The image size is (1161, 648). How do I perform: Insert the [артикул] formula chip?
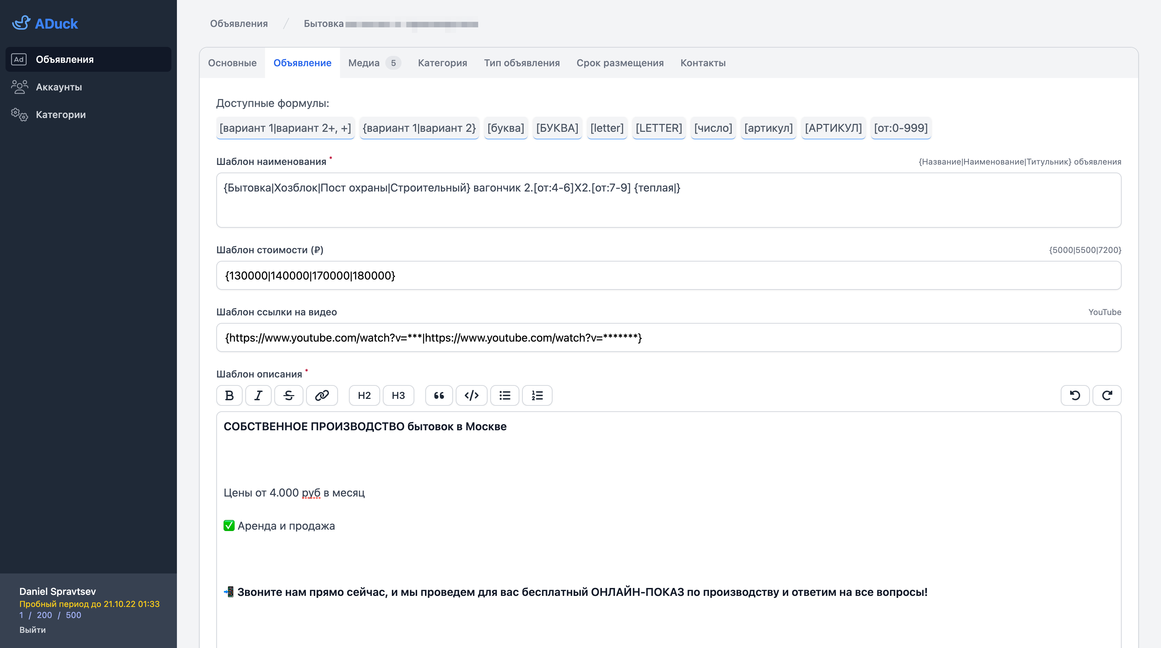pos(768,128)
